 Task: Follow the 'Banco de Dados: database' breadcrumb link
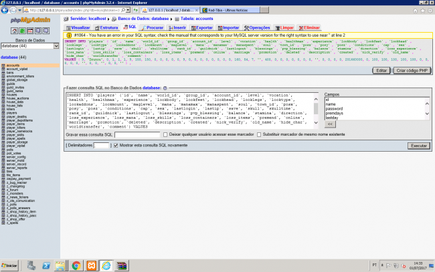[x=143, y=19]
